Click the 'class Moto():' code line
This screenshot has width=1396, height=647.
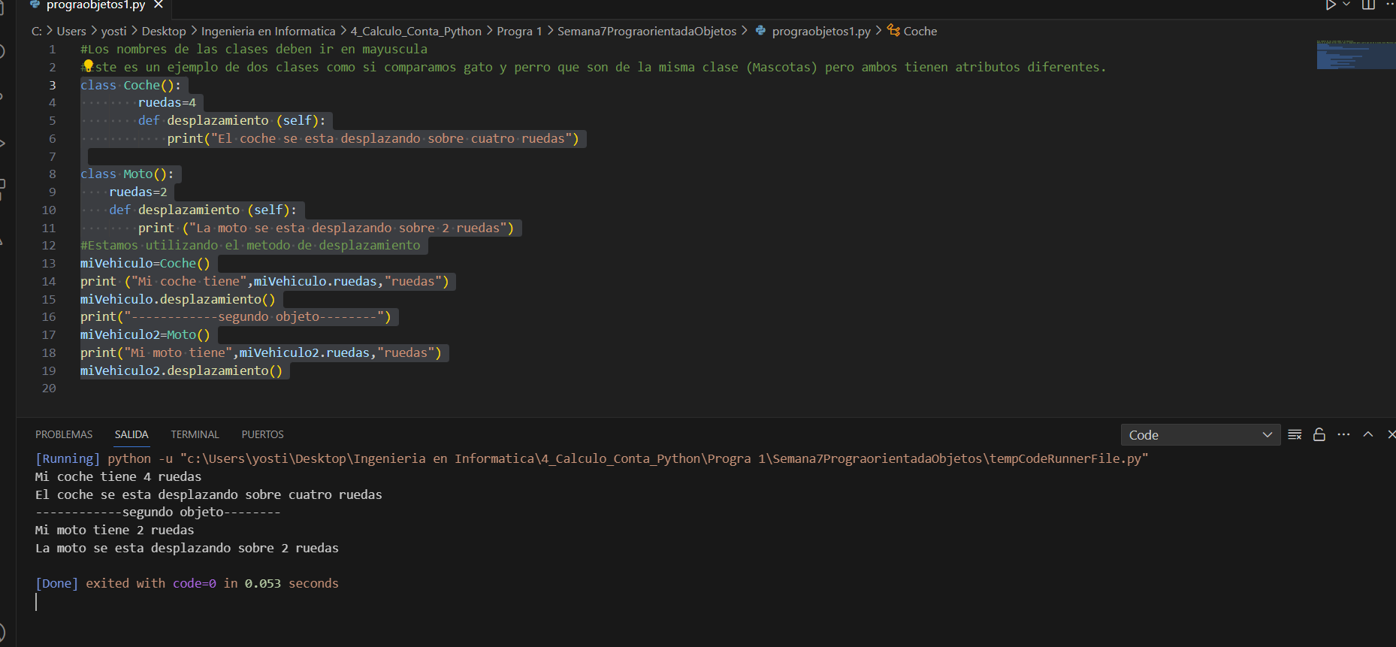coord(127,174)
